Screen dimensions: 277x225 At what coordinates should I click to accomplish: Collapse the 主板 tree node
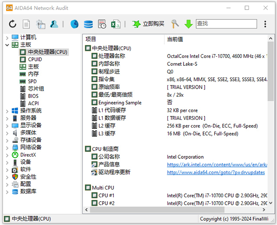7,45
